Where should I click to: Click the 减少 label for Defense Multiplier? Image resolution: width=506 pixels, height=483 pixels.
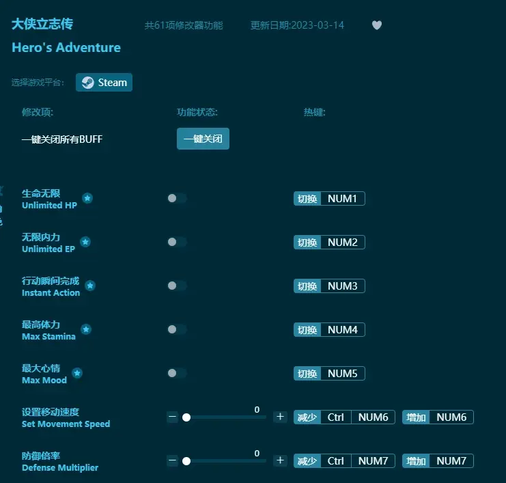pyautogui.click(x=307, y=461)
